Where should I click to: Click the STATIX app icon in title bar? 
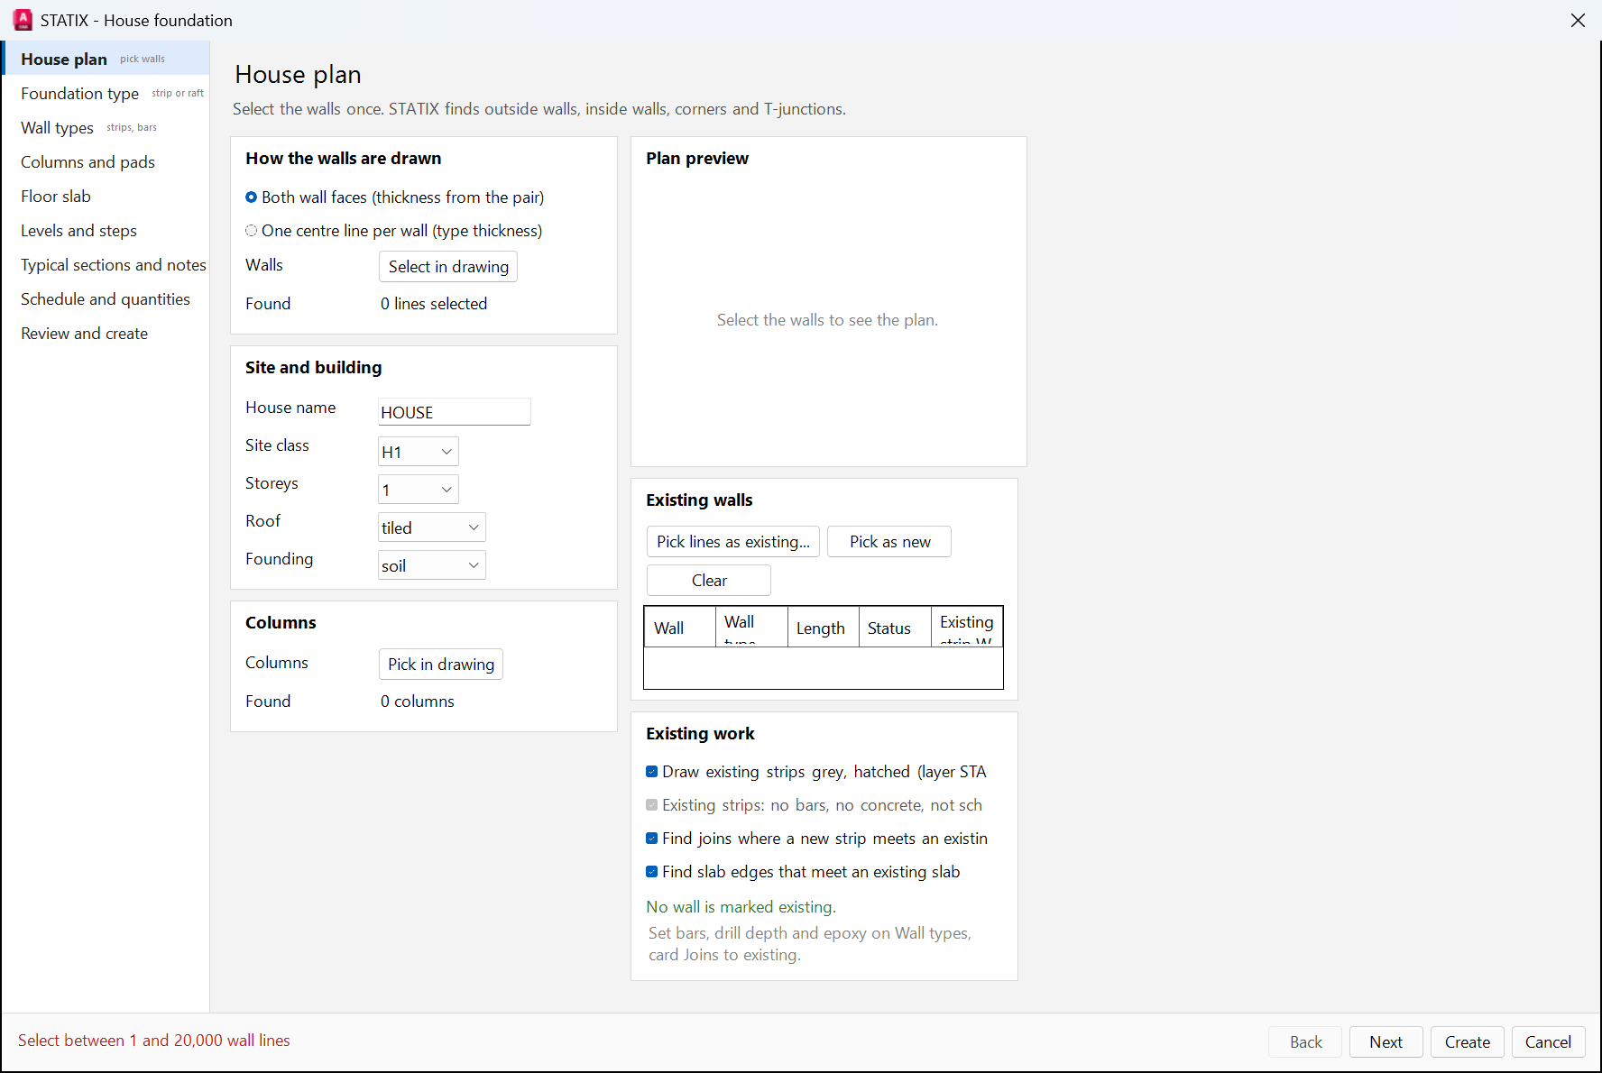coord(23,20)
